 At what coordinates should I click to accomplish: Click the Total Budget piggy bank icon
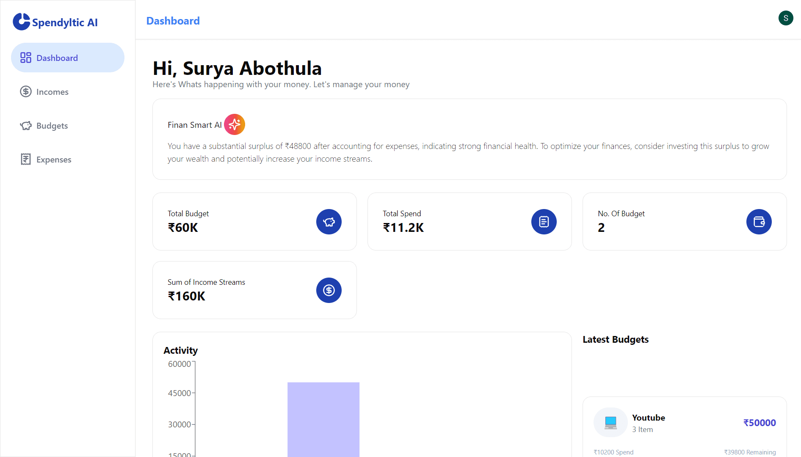pyautogui.click(x=329, y=222)
